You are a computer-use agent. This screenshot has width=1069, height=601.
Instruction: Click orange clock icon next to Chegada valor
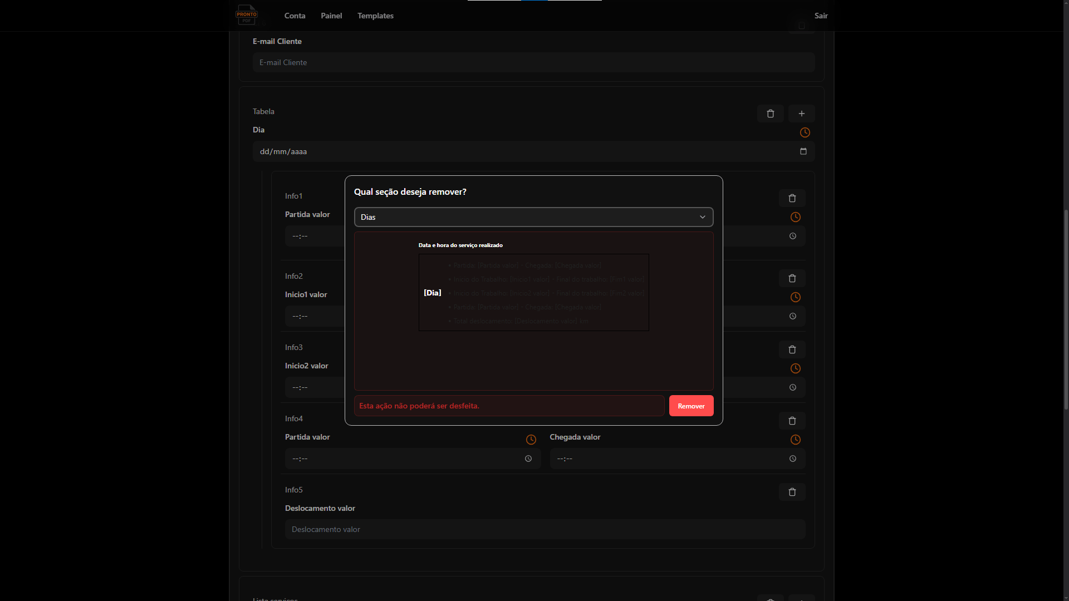pyautogui.click(x=796, y=440)
